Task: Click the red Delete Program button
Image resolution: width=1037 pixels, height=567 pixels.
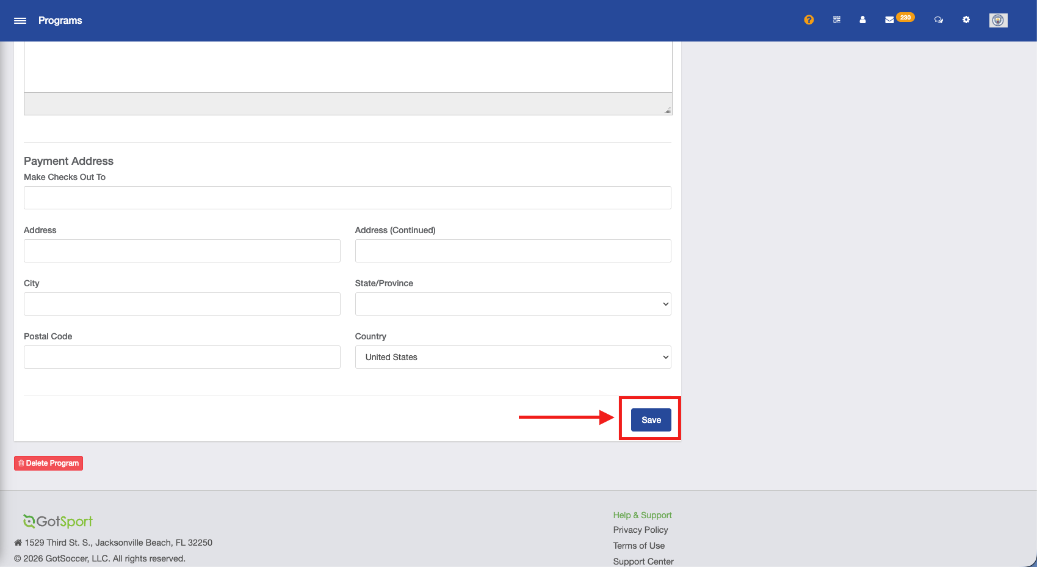Action: coord(48,463)
